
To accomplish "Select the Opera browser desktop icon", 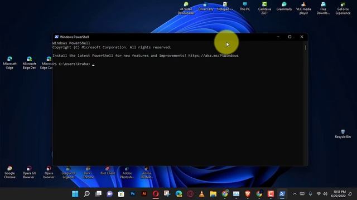I will (x=49, y=172).
